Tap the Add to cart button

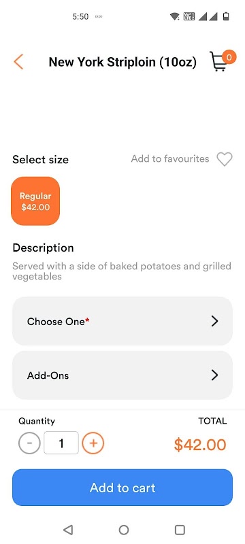pos(122,488)
